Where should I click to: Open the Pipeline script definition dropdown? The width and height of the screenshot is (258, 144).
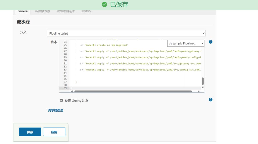(126, 33)
